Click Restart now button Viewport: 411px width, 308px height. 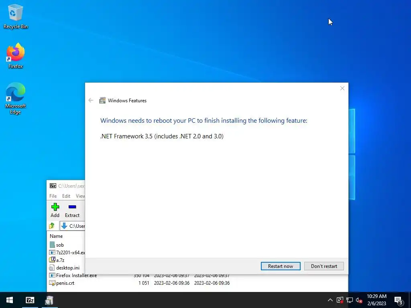coord(281,266)
